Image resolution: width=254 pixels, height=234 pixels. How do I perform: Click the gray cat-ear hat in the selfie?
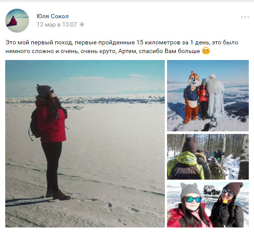190,191
